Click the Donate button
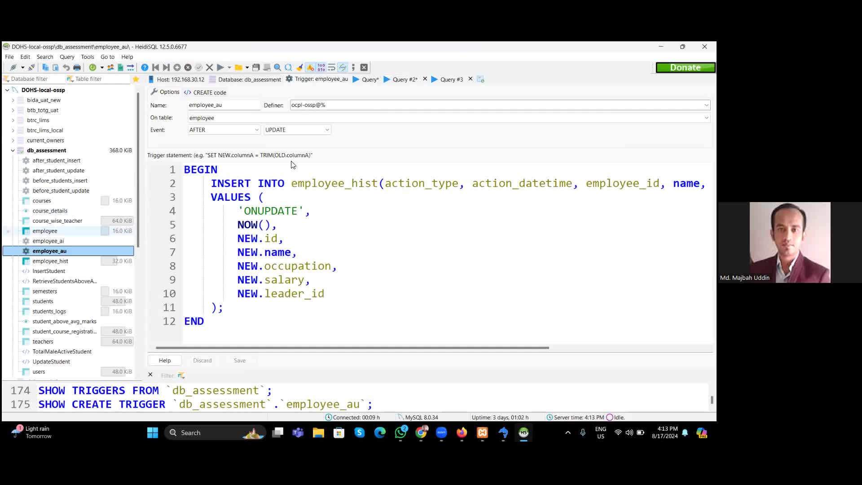The height and width of the screenshot is (485, 862). coord(686,67)
